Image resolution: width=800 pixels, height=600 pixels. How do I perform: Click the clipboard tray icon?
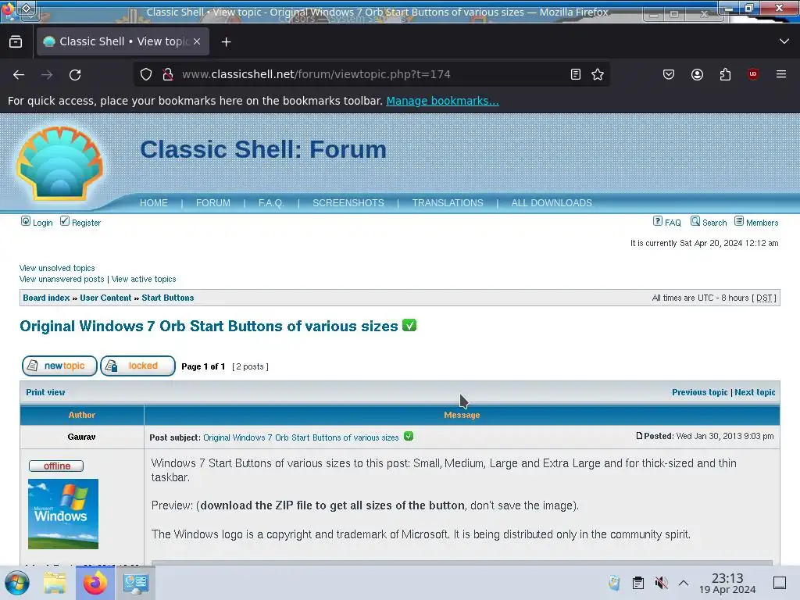pyautogui.click(x=637, y=583)
